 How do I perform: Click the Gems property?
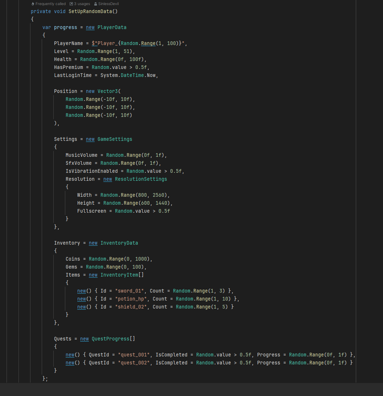[71, 267]
